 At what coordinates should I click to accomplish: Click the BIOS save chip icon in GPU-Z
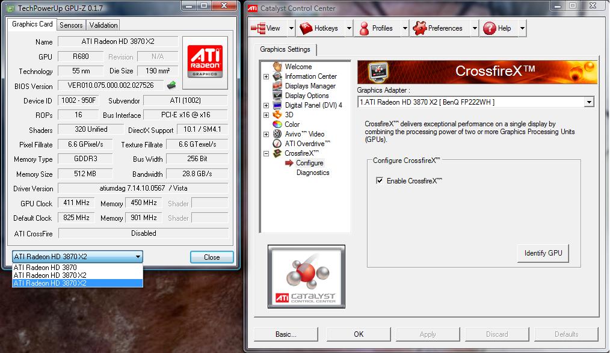[x=171, y=85]
